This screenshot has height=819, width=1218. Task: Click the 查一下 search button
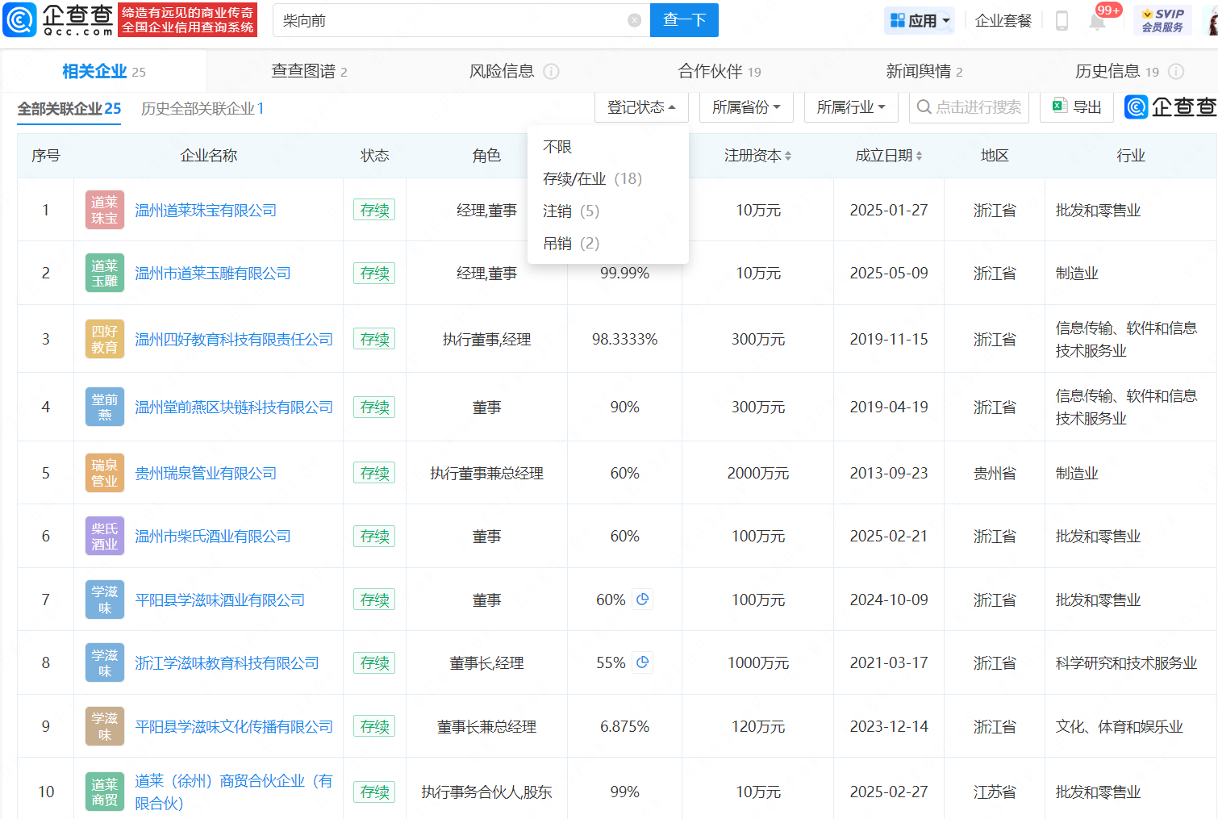[684, 20]
